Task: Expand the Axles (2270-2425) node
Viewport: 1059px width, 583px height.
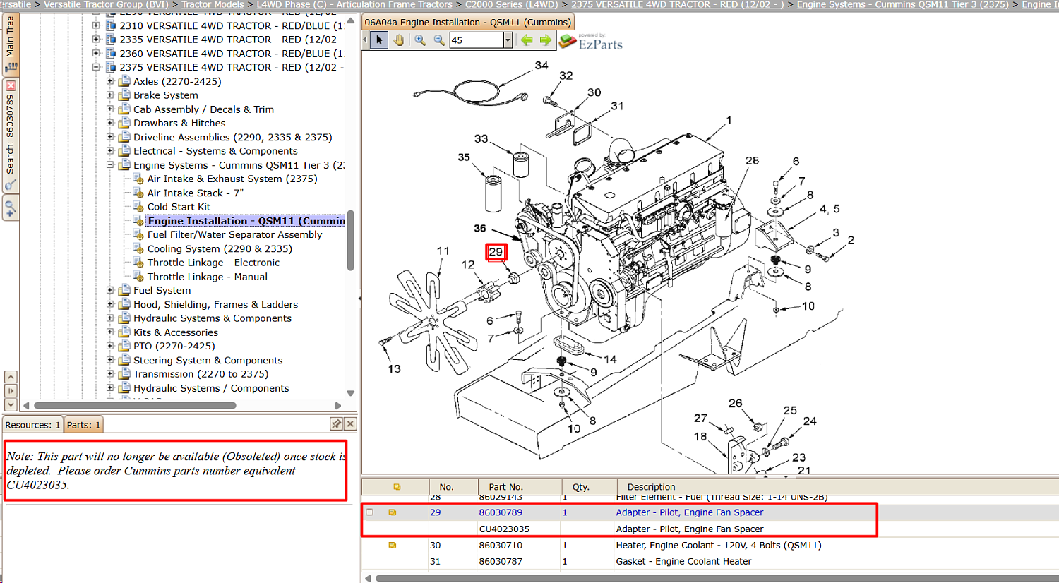Action: [110, 81]
